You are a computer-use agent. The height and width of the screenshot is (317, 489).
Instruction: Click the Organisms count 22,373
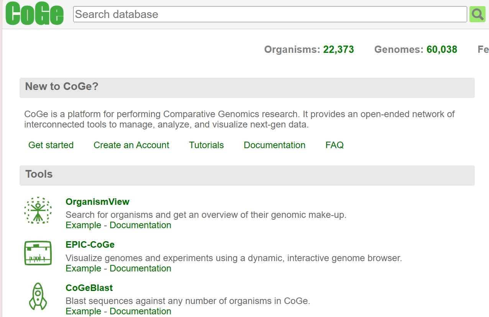[339, 50]
